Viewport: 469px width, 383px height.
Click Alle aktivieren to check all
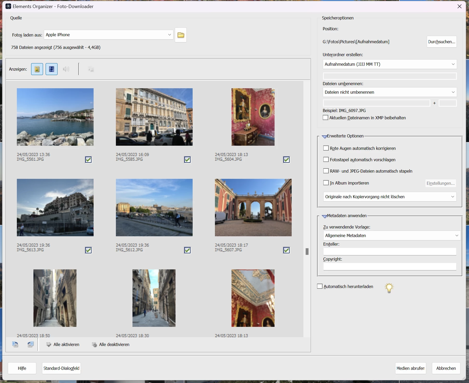[x=63, y=344]
